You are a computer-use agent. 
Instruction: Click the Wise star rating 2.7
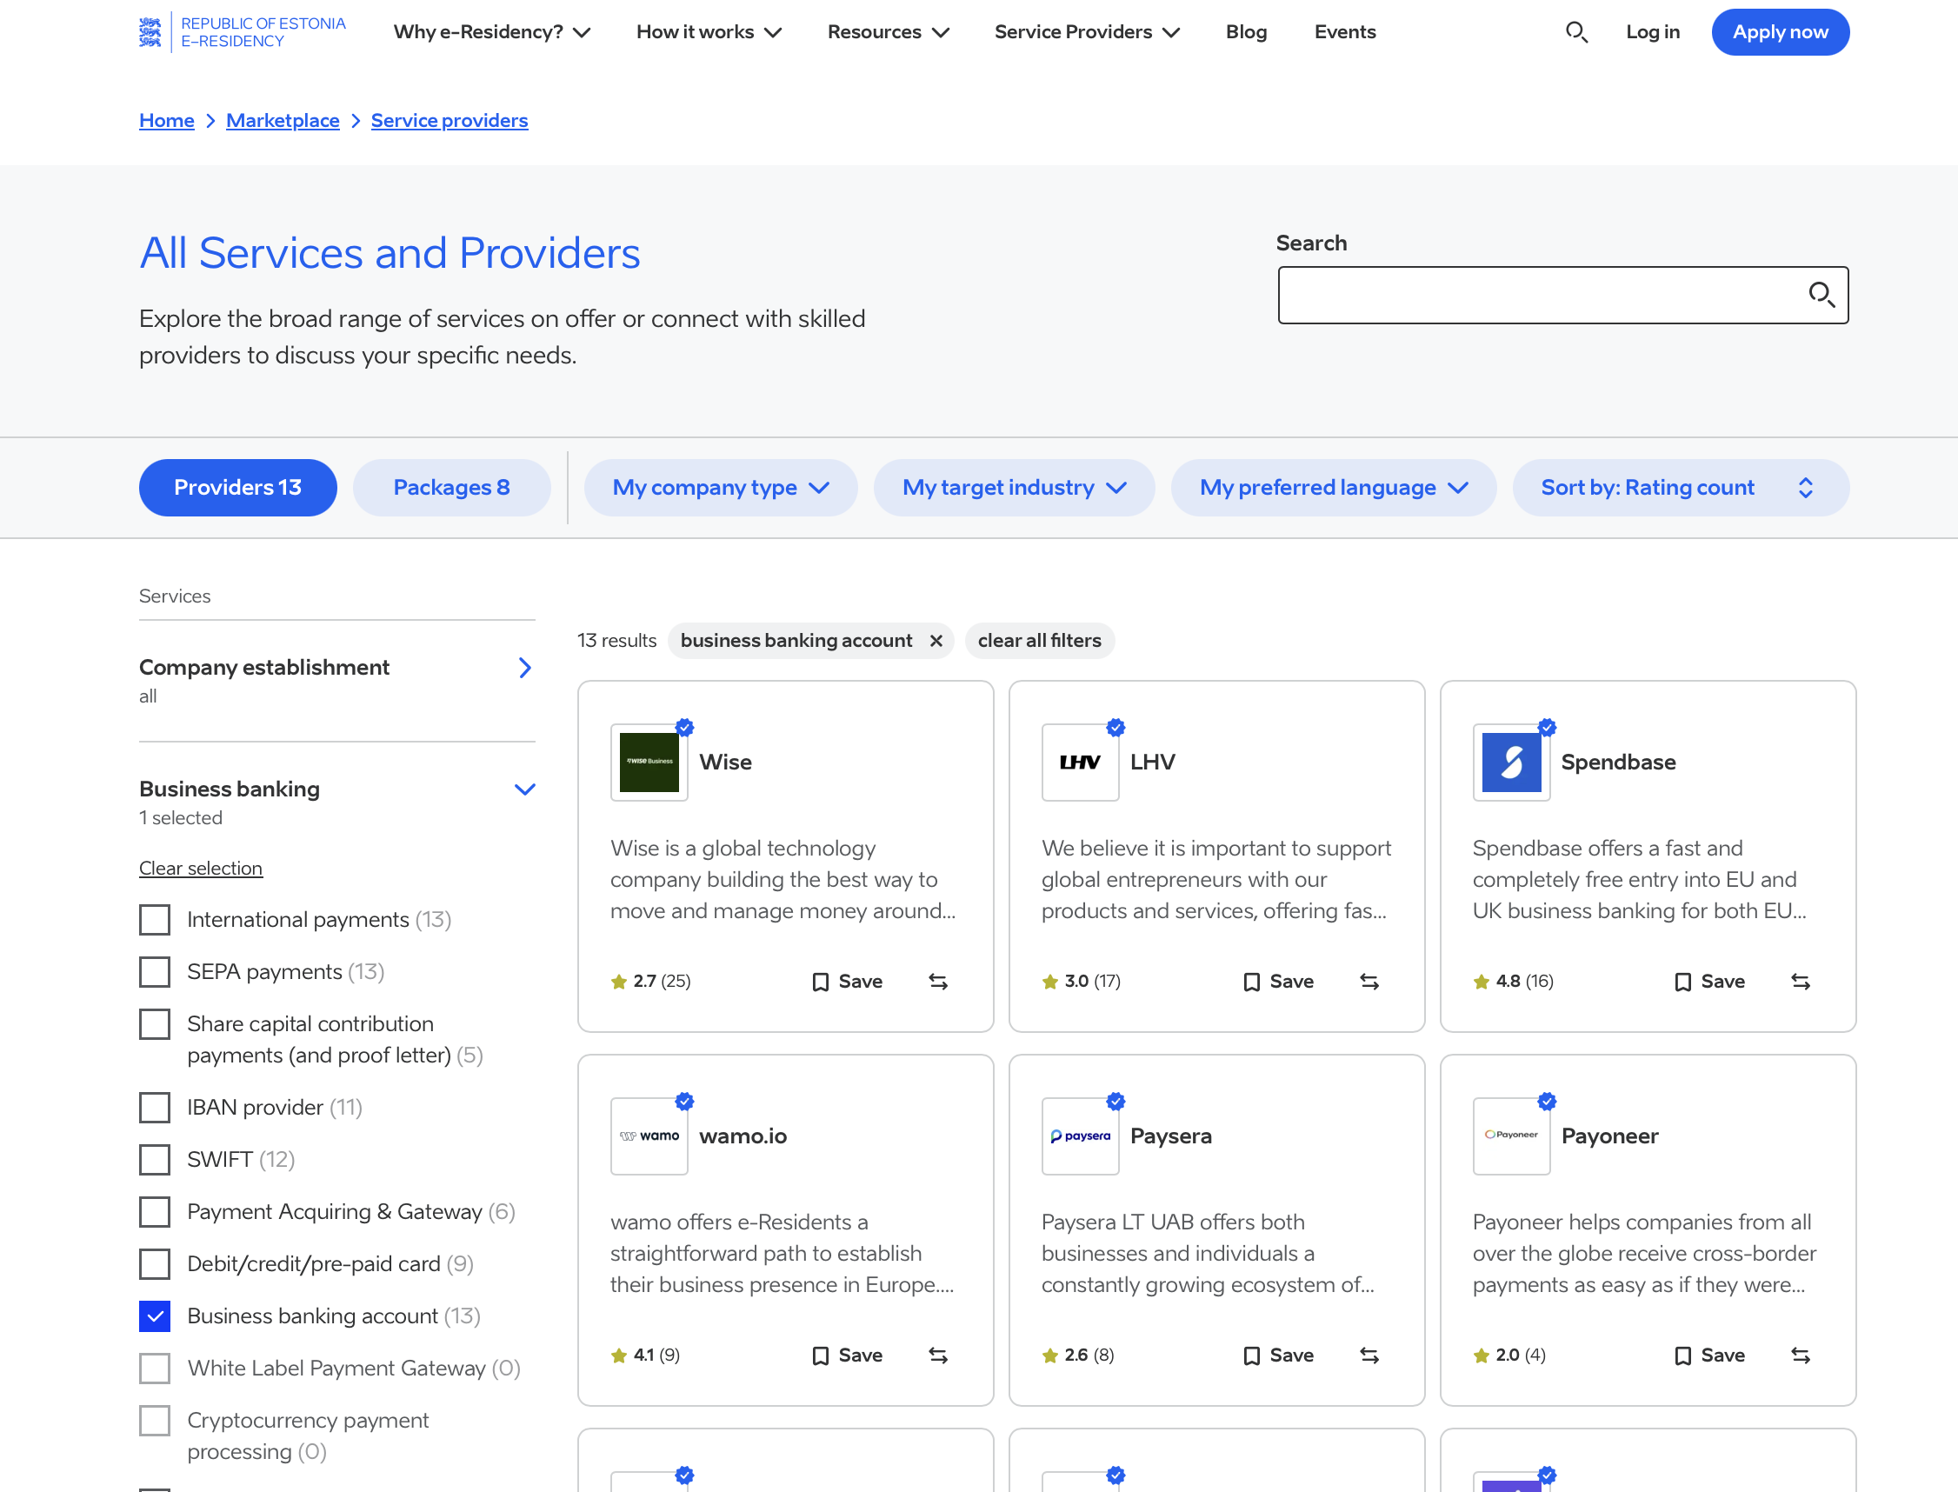pyautogui.click(x=651, y=982)
